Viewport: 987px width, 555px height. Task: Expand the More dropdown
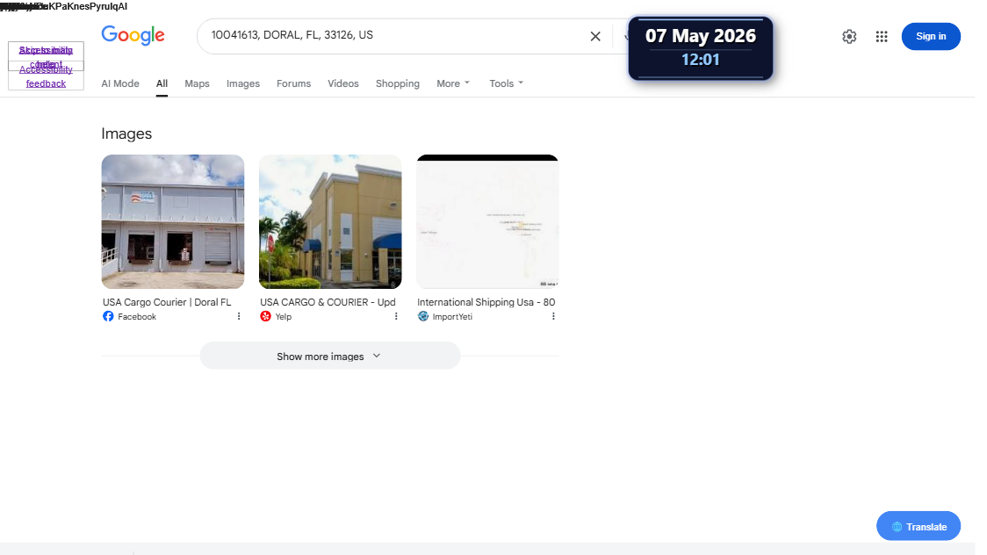[x=453, y=83]
